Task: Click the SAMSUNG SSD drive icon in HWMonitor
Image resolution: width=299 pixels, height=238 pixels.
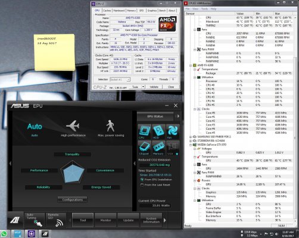Action: 195,137
